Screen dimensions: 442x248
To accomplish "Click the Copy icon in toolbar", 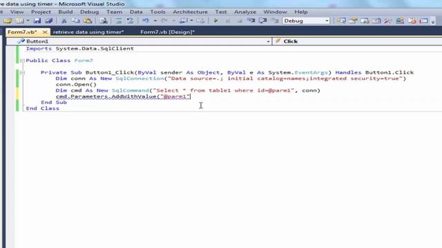I will [75, 21].
